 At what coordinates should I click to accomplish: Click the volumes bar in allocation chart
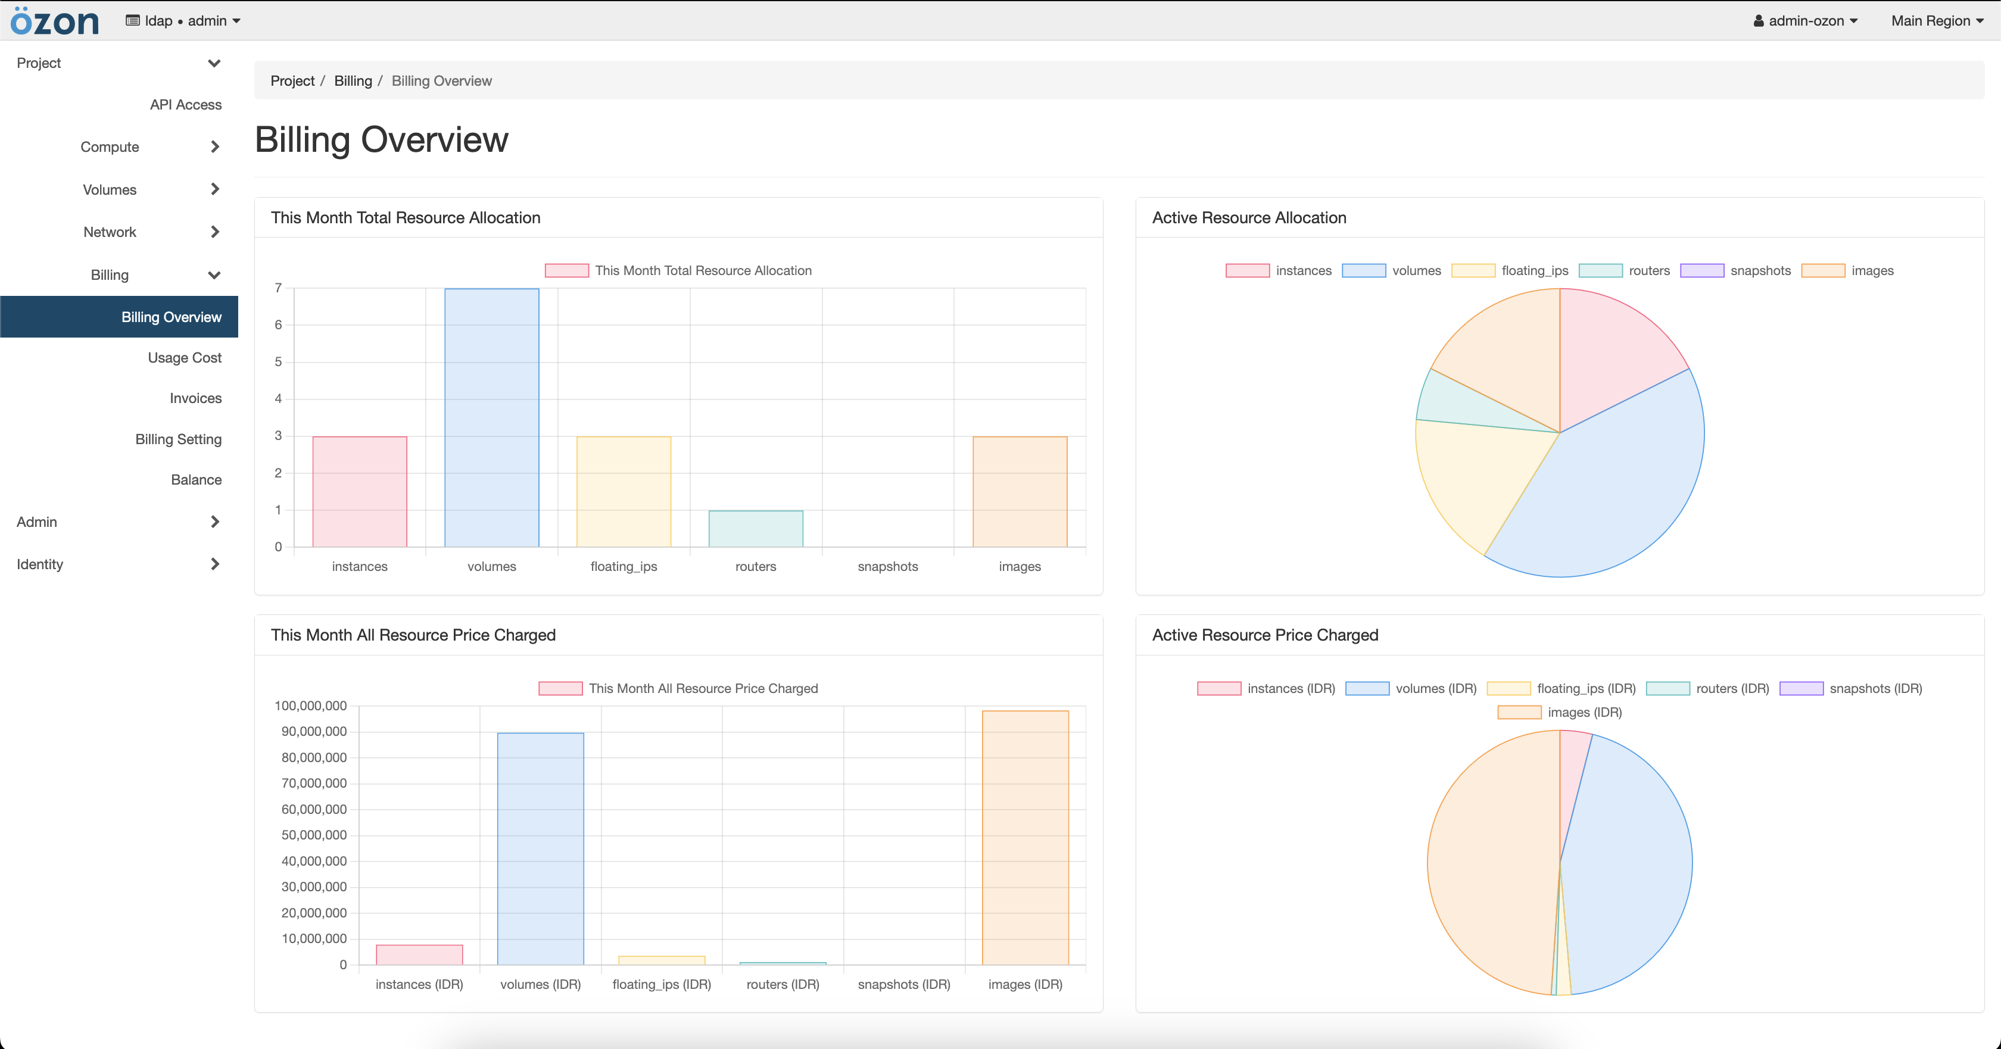pyautogui.click(x=492, y=418)
